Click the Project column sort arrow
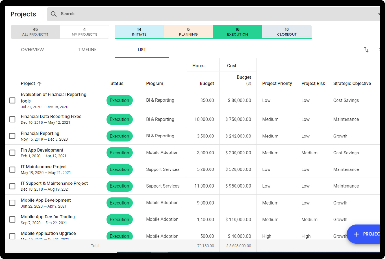Viewport: 385px width, 259px height. [x=39, y=84]
